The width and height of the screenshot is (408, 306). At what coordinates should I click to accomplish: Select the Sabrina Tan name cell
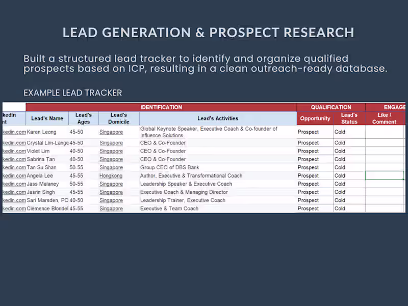click(x=47, y=159)
